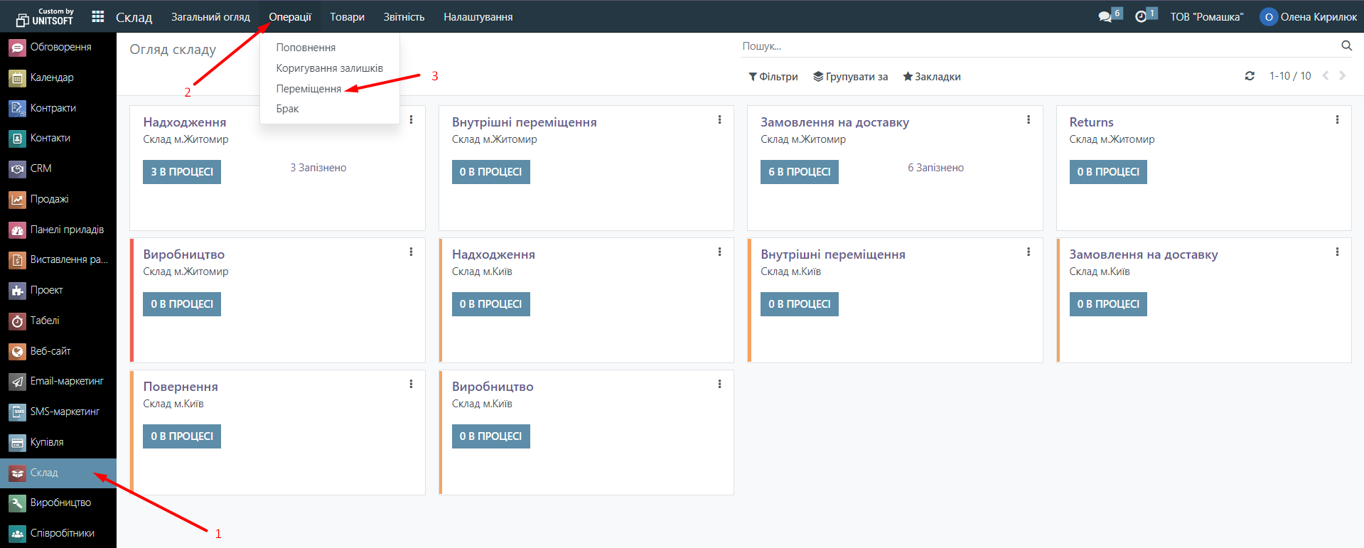The height and width of the screenshot is (548, 1364).
Task: Select Переміщення from Операції menu
Action: click(x=308, y=89)
